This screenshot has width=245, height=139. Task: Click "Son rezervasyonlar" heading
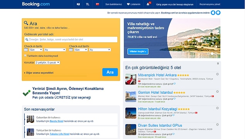point(39,109)
